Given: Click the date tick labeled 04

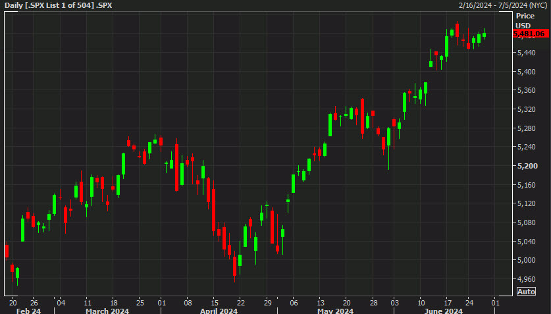Looking at the screenshot, I should [x=61, y=302].
